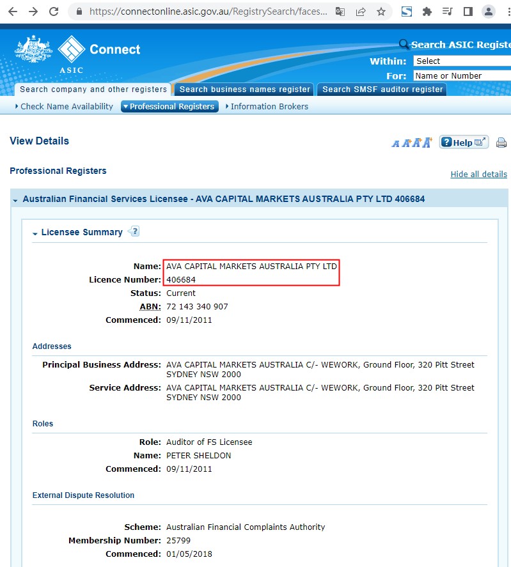Select licence number 406684 value
The width and height of the screenshot is (511, 567).
[181, 279]
